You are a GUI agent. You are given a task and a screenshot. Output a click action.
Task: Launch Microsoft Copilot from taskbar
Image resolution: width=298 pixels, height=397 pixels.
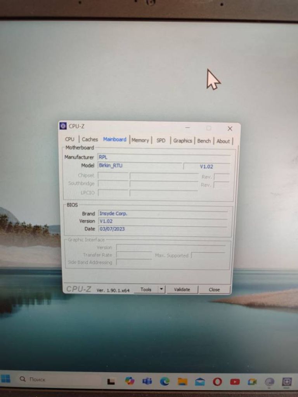130,381
